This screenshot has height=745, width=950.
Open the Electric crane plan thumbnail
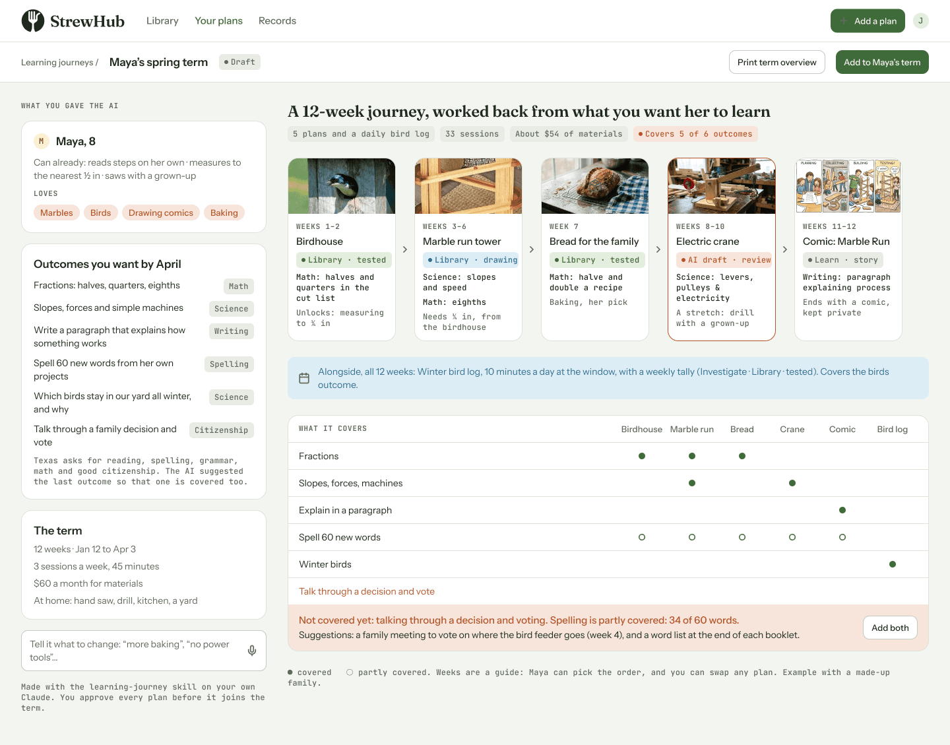(722, 186)
